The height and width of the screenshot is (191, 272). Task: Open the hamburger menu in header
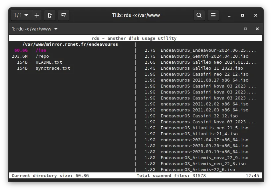click(213, 15)
